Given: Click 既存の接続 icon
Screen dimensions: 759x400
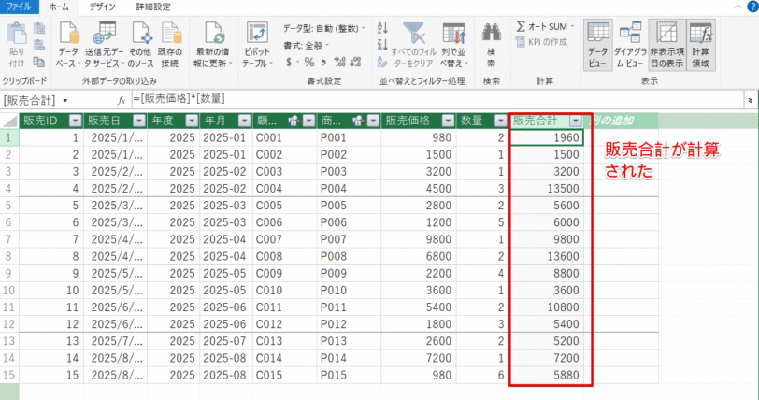Looking at the screenshot, I should pos(171,34).
